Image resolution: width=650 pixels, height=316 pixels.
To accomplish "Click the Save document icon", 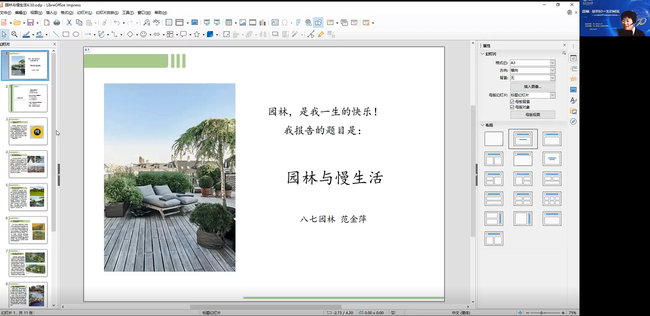I will (30, 22).
